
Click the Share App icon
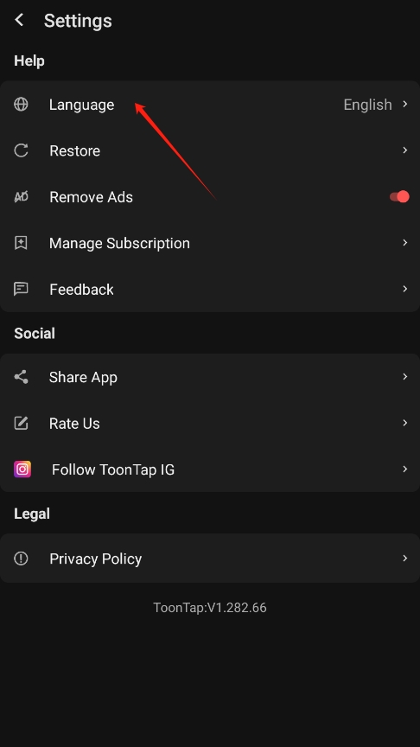(x=21, y=377)
